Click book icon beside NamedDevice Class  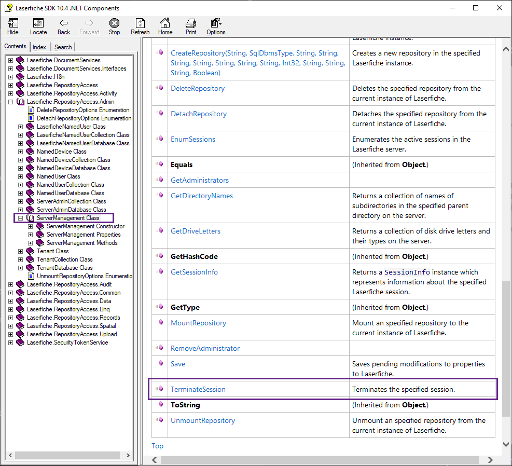tap(30, 152)
